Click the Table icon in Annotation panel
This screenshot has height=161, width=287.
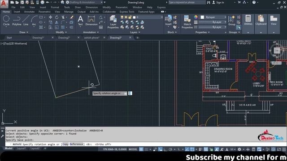click(101, 27)
